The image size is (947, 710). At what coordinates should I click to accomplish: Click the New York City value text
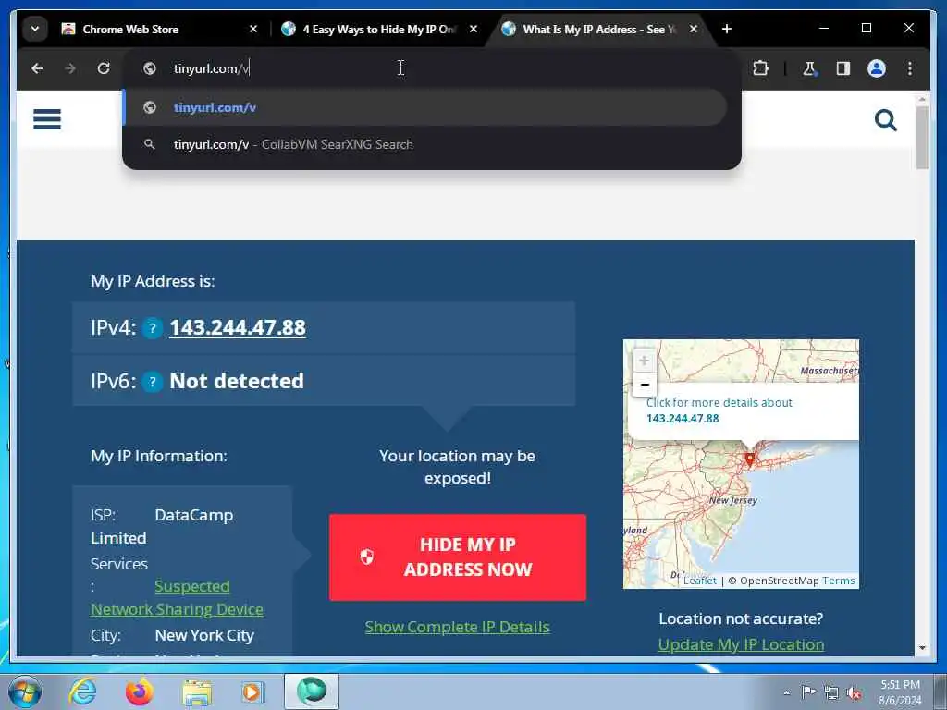click(x=204, y=636)
